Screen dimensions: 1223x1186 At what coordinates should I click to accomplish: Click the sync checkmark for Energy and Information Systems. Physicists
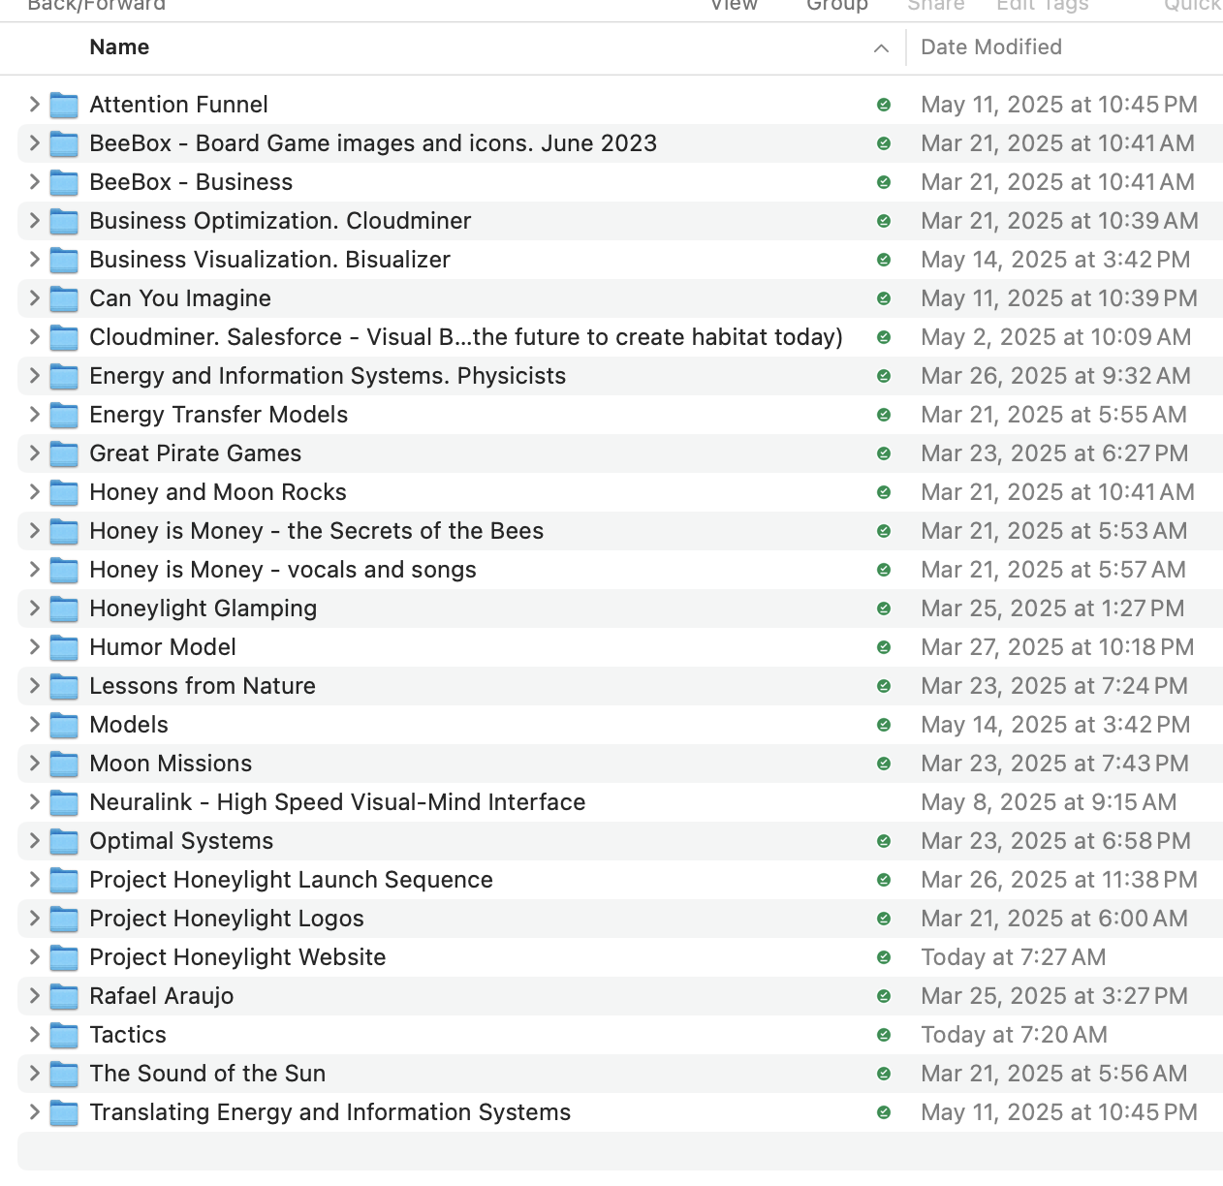884,376
